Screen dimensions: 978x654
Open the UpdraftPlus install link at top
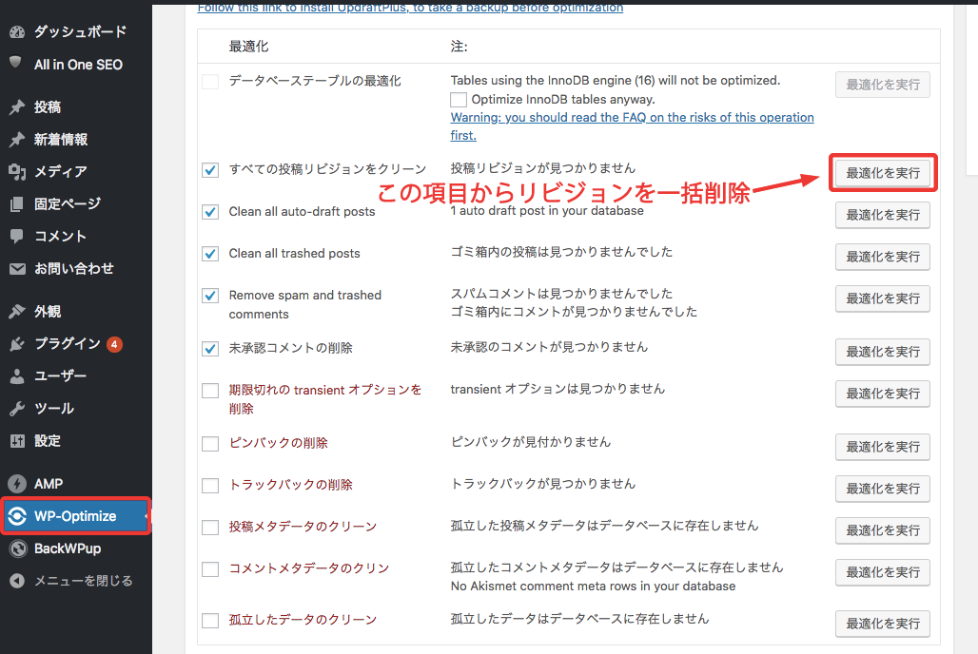point(410,8)
